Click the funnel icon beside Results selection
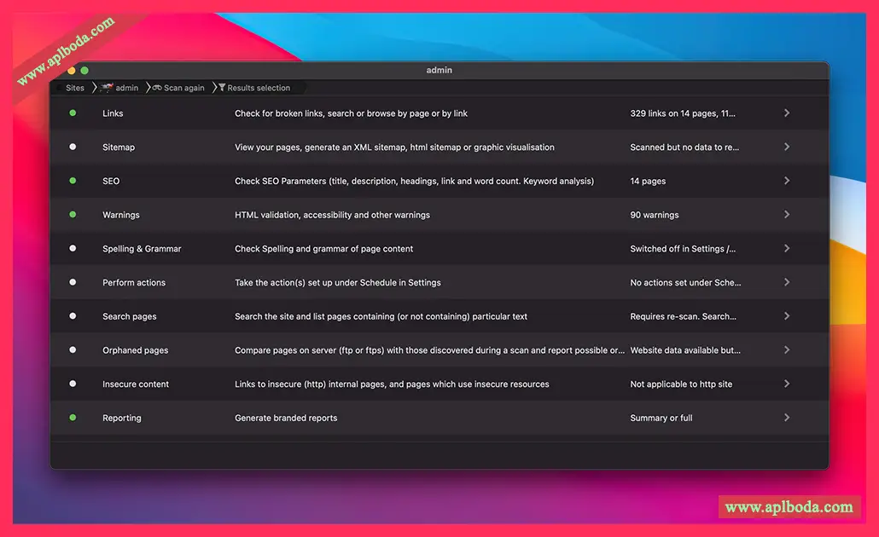 pyautogui.click(x=222, y=88)
